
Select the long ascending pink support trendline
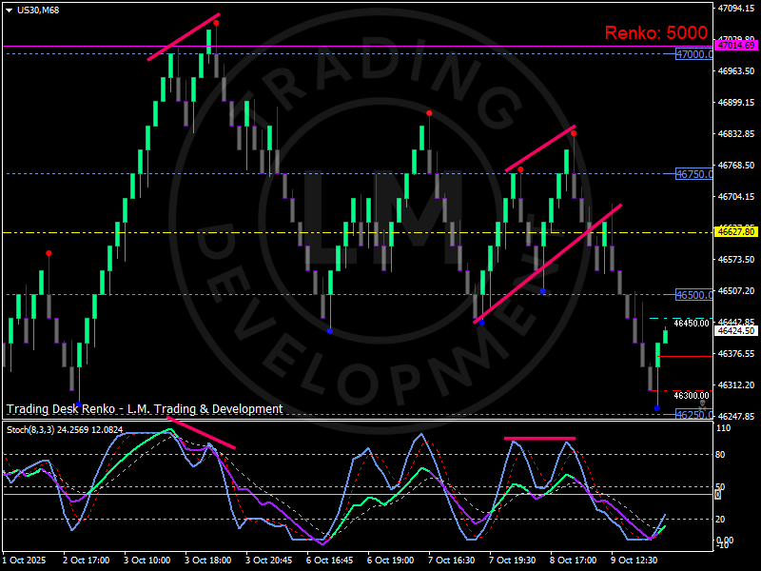pyautogui.click(x=548, y=264)
